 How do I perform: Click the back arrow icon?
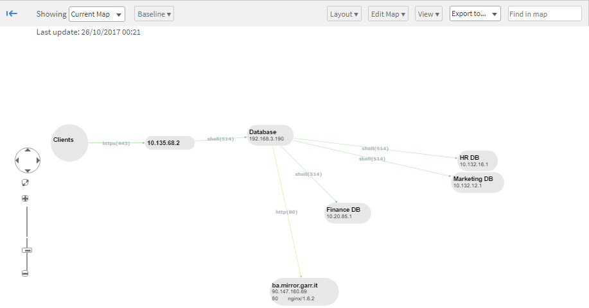point(12,13)
